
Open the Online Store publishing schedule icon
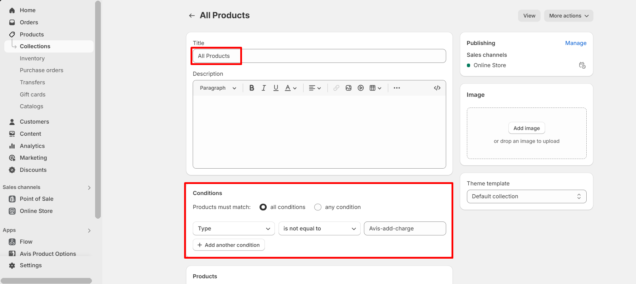pyautogui.click(x=582, y=65)
